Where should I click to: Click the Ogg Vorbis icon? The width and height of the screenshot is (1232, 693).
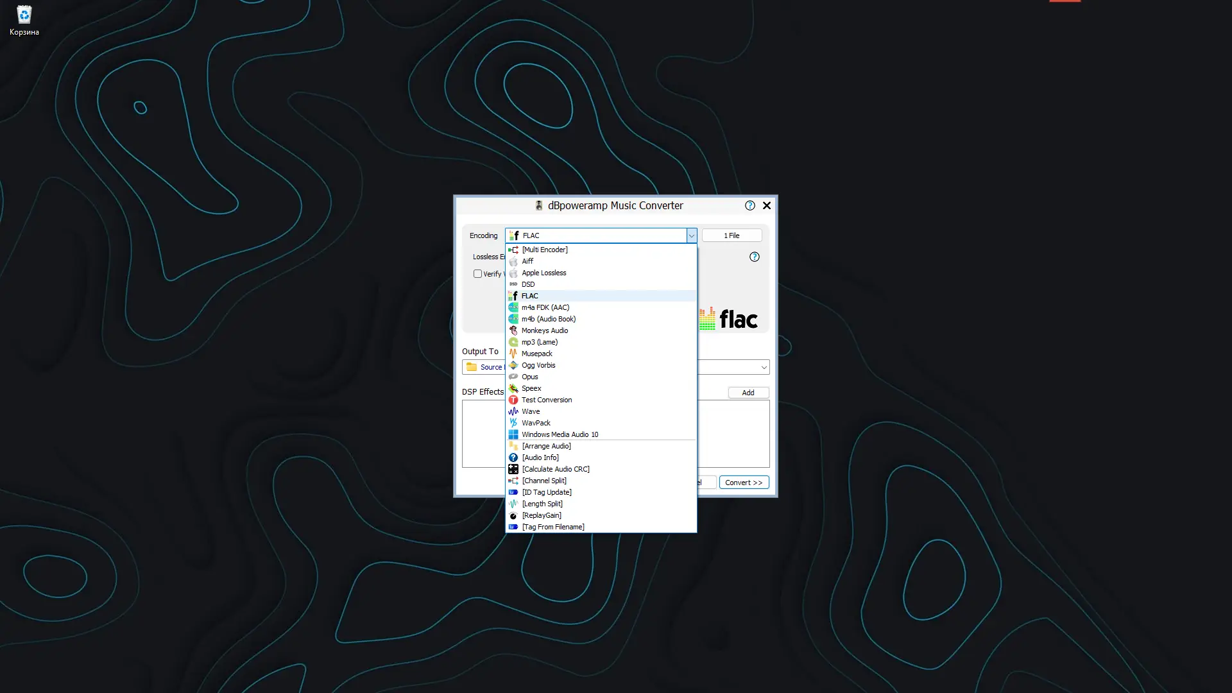pos(513,365)
